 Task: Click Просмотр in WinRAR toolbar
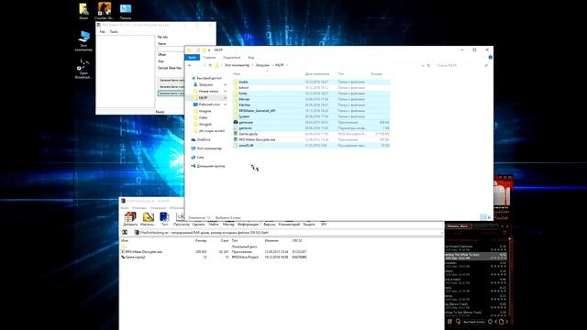pyautogui.click(x=182, y=224)
